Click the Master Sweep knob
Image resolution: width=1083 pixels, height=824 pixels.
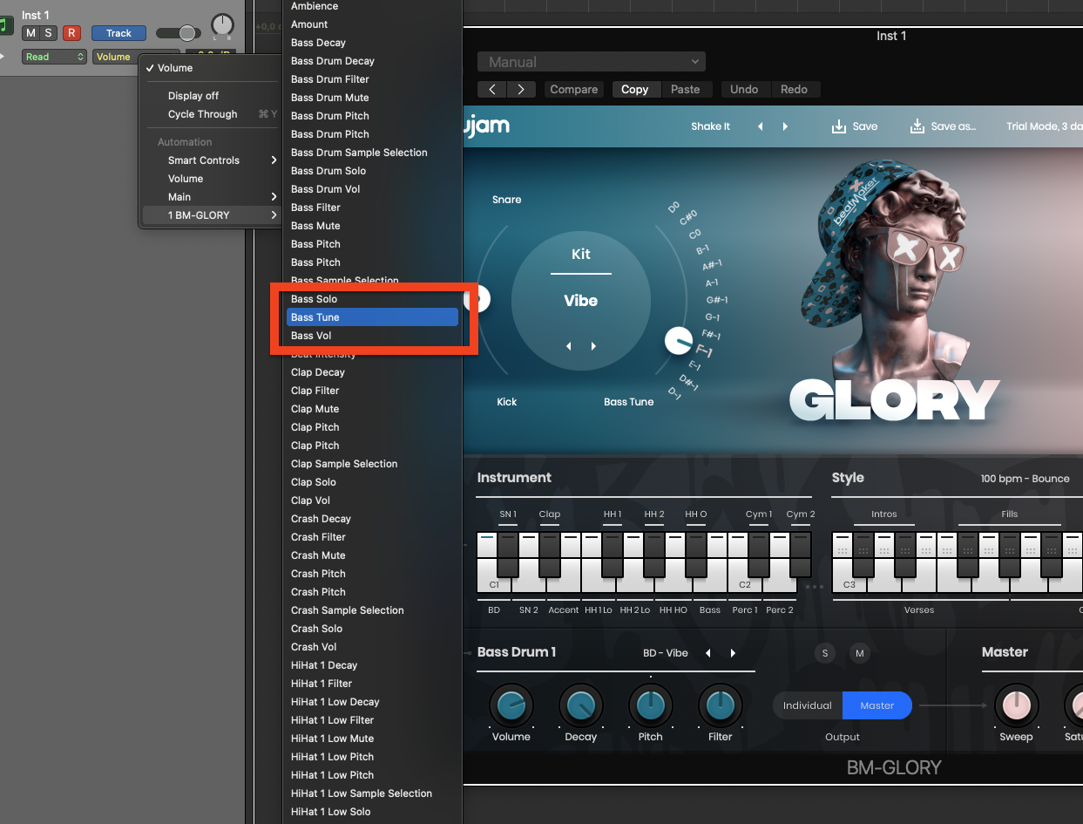[x=1016, y=705]
